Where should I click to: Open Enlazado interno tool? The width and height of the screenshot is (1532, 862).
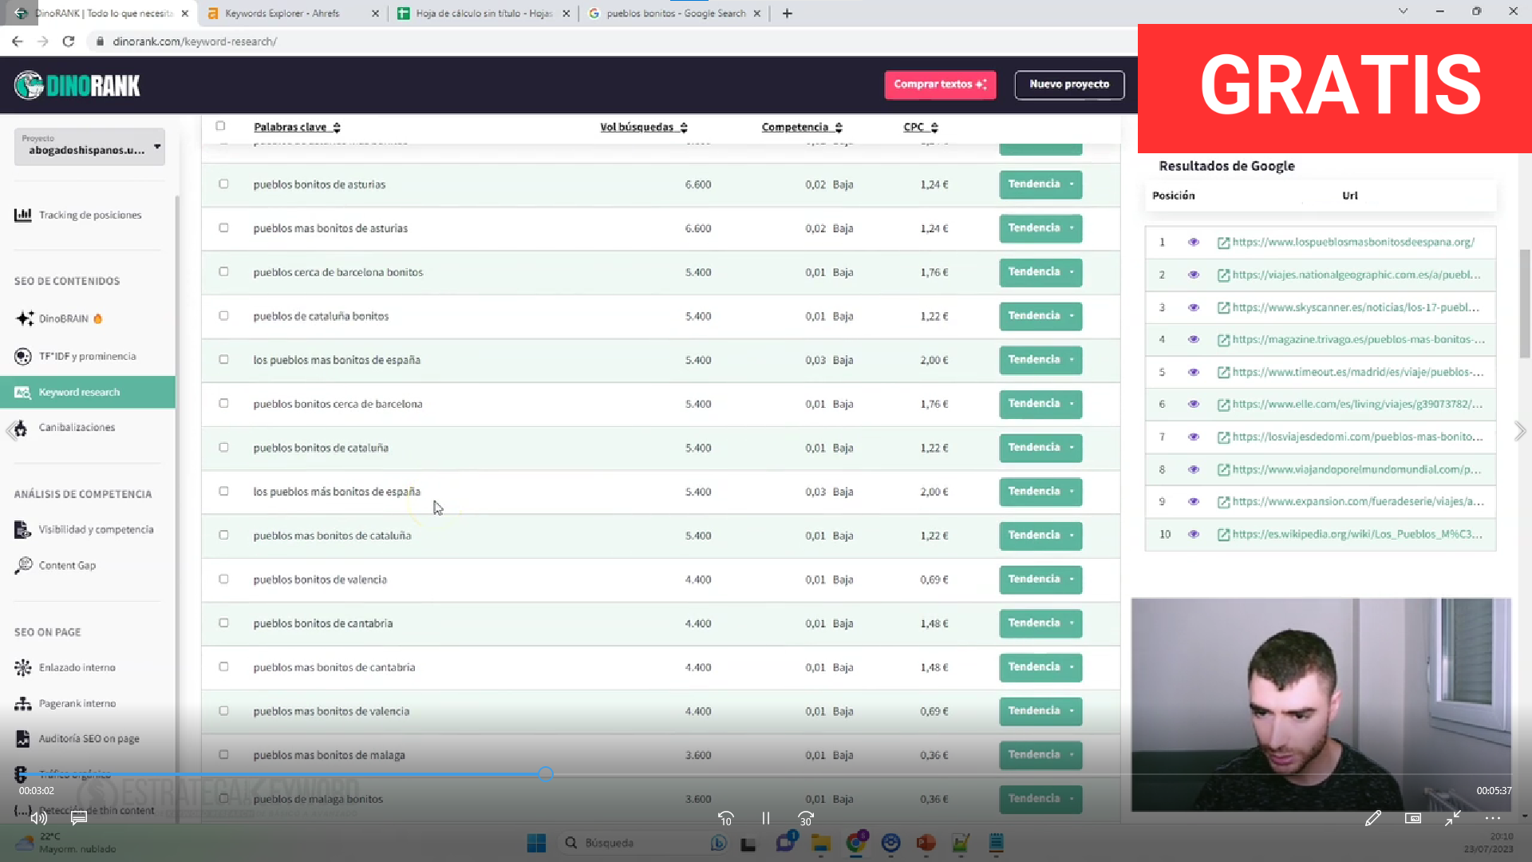click(65, 667)
